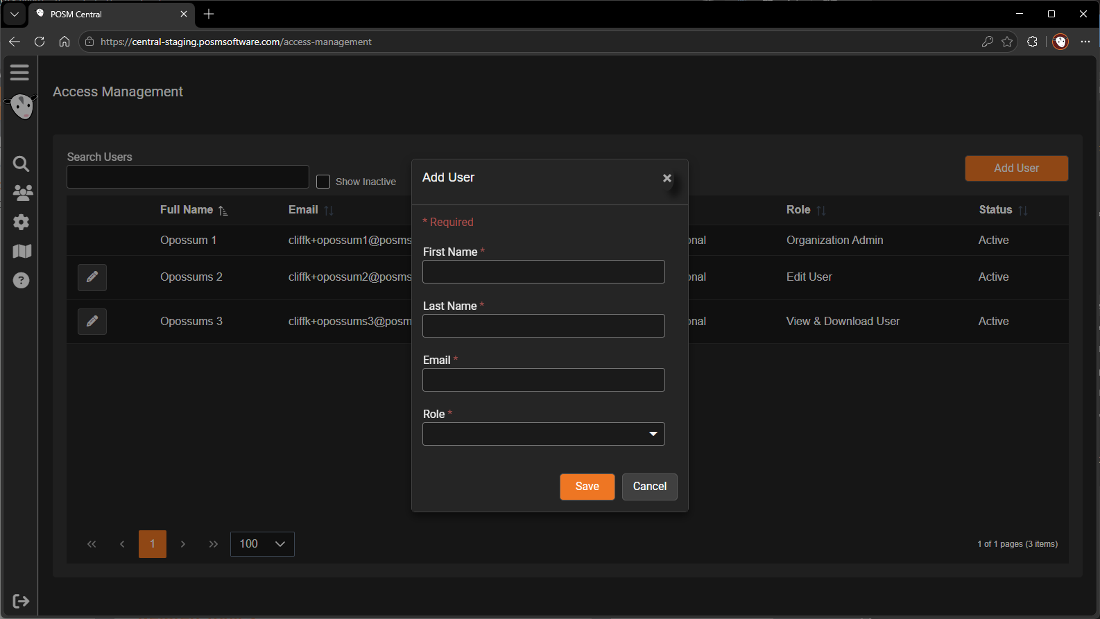Viewport: 1100px width, 619px height.
Task: Go to last page of results
Action: pyautogui.click(x=214, y=544)
